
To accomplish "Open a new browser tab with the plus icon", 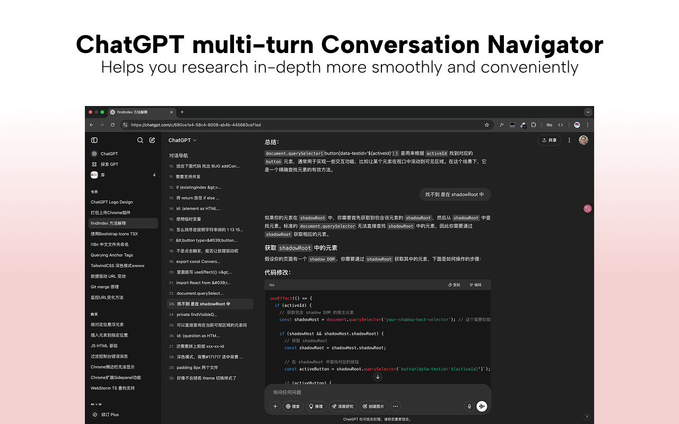I will click(x=182, y=112).
